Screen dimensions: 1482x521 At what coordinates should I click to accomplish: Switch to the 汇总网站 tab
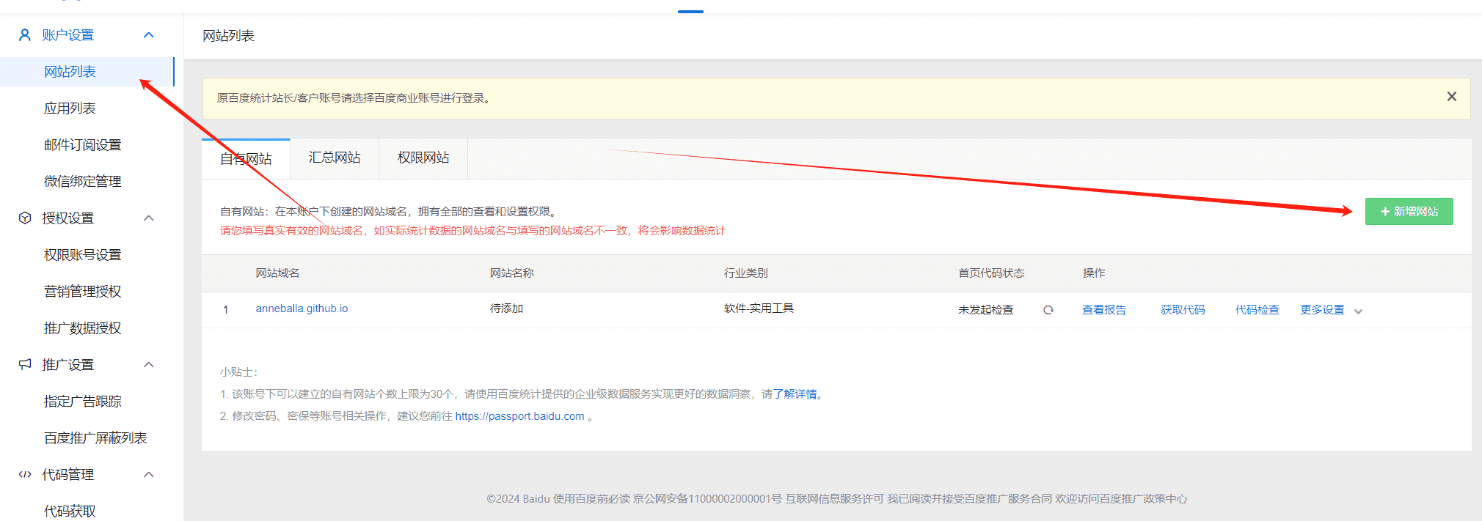click(x=335, y=158)
